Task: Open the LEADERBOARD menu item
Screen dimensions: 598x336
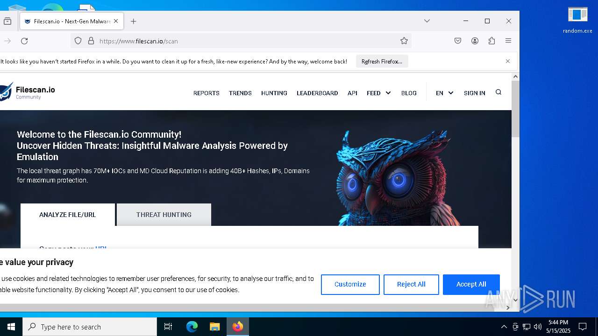Action: 317,93
